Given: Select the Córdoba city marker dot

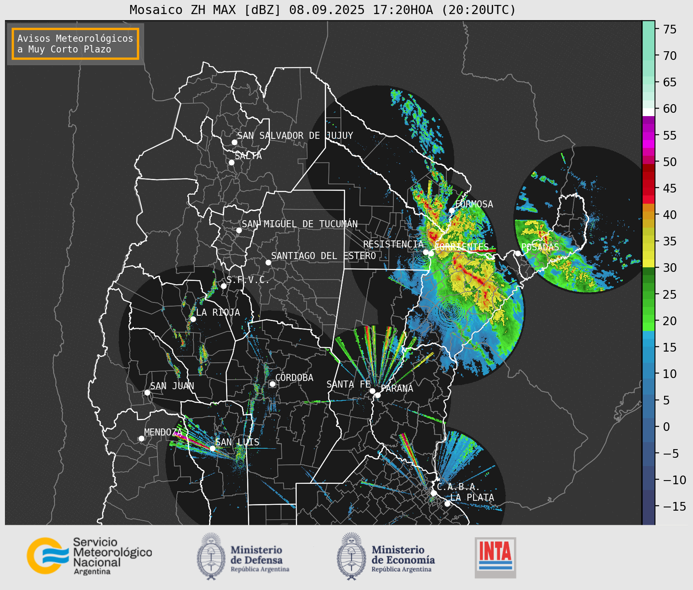Looking at the screenshot, I should [272, 384].
